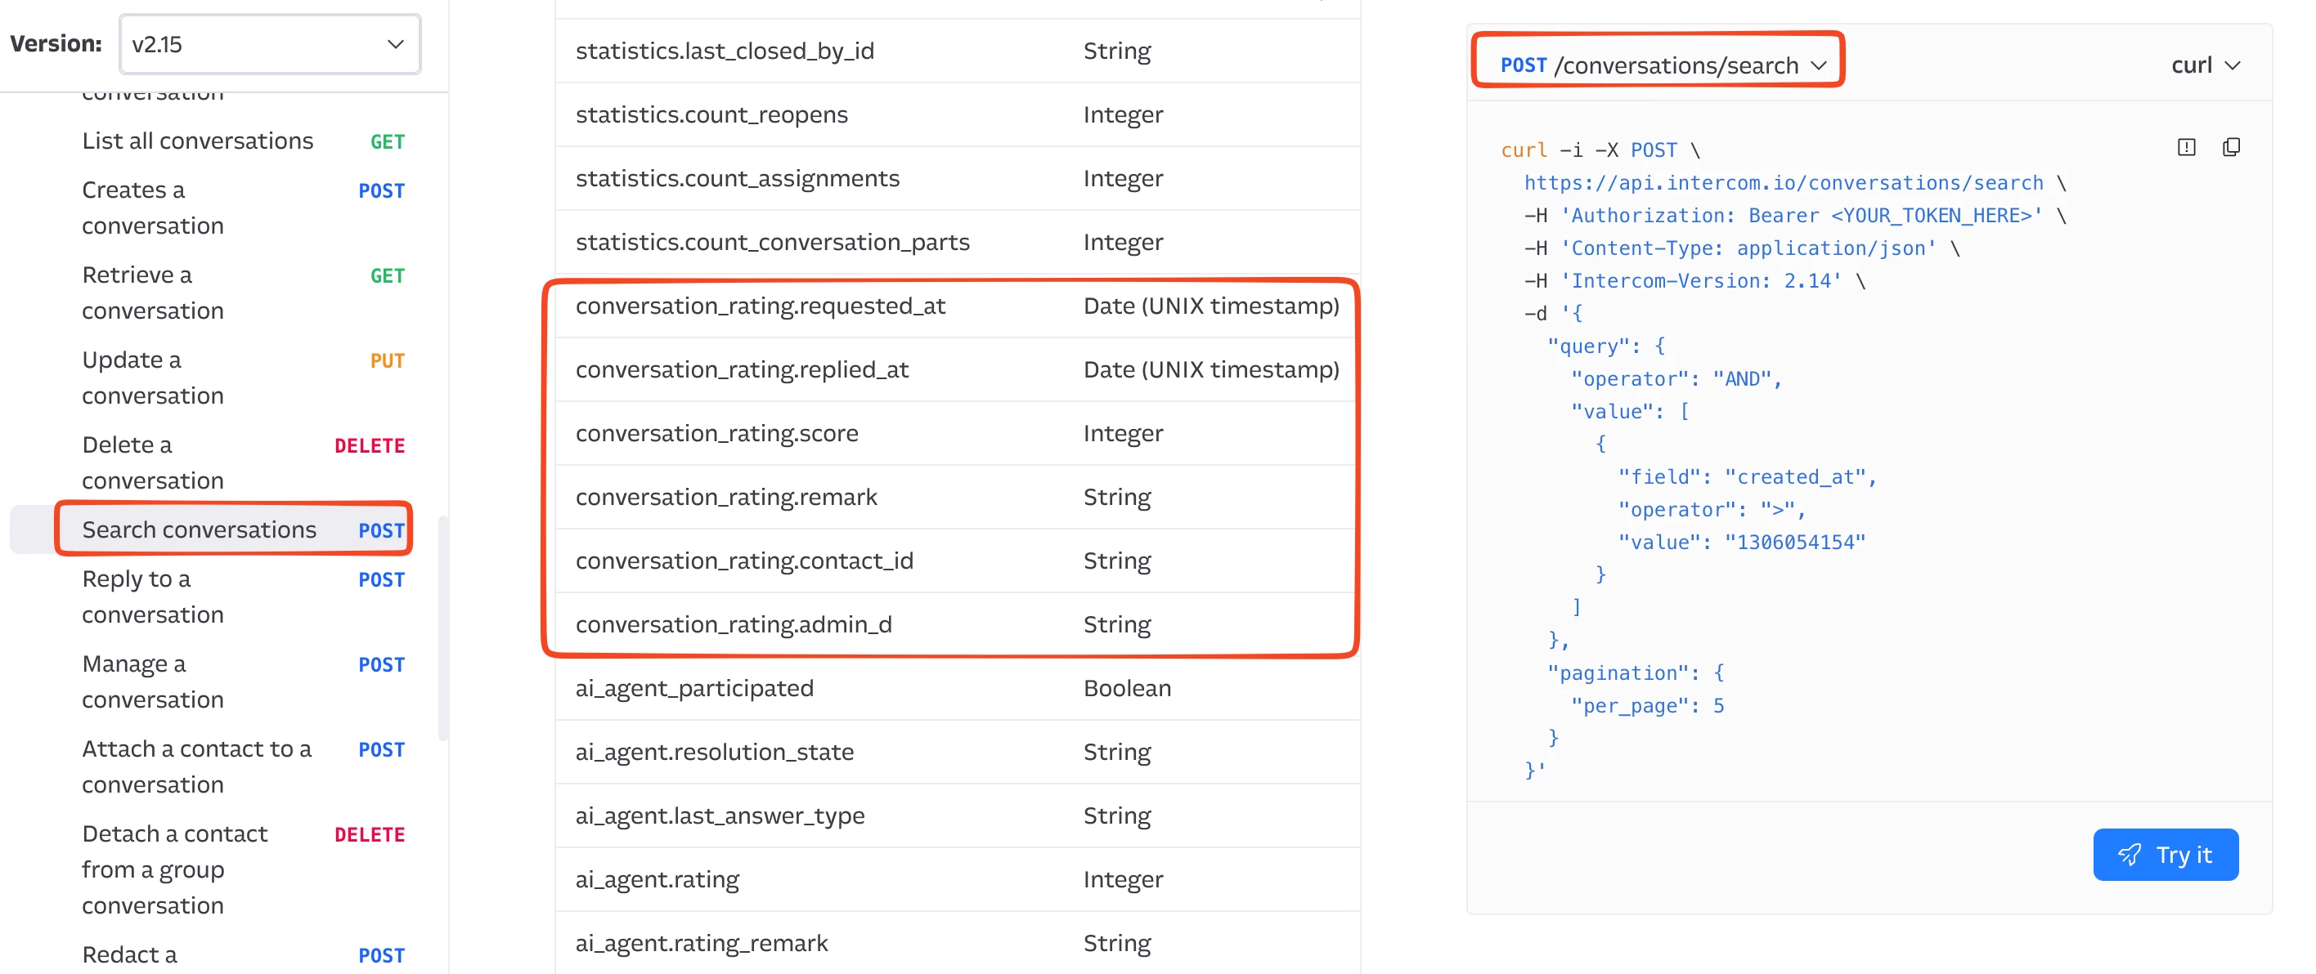The image size is (2316, 974).
Task: Open Attach a contact to a conversation
Action: pos(196,766)
